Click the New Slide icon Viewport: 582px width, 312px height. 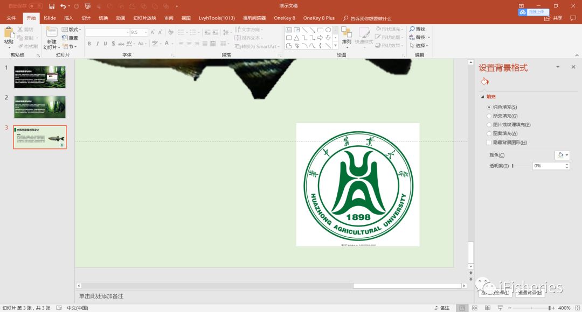[x=51, y=32]
